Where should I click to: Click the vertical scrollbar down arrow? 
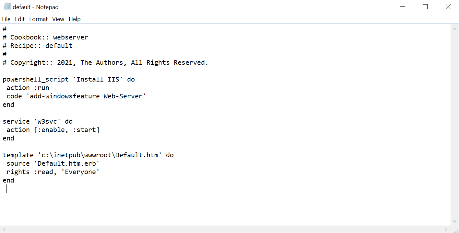tap(454, 221)
